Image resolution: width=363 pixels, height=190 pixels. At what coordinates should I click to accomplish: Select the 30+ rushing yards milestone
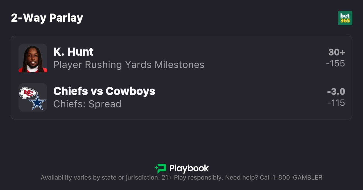(337, 52)
